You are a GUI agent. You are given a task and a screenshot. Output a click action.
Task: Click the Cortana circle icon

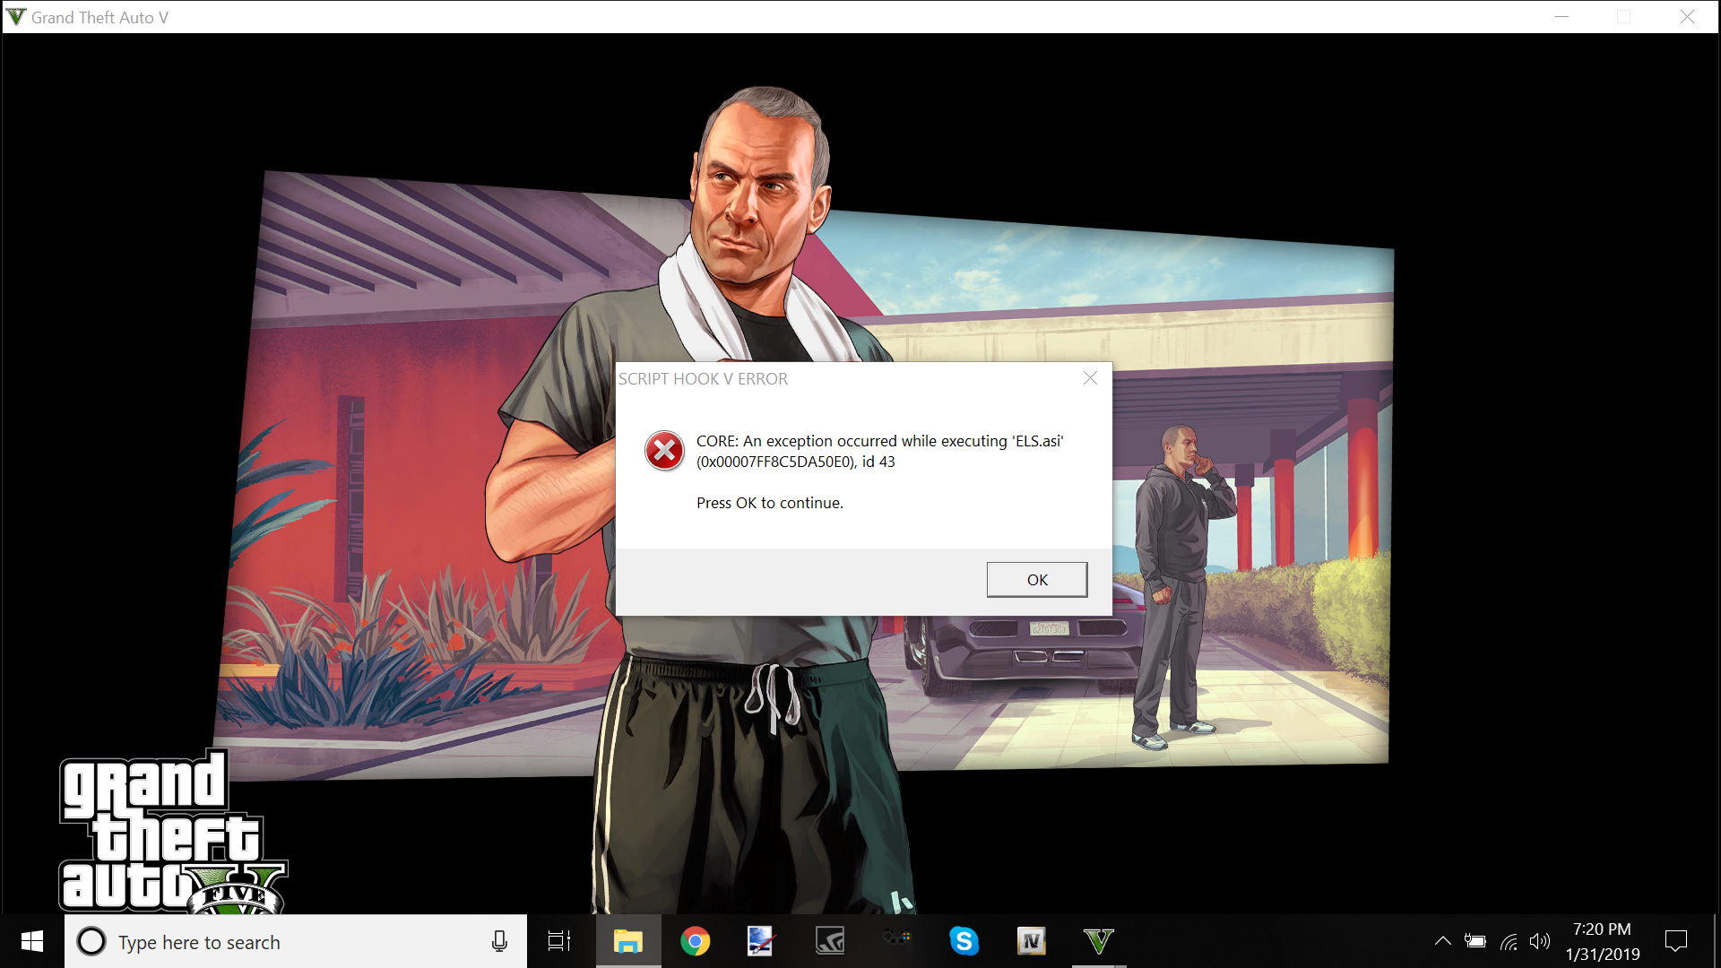[x=91, y=941]
